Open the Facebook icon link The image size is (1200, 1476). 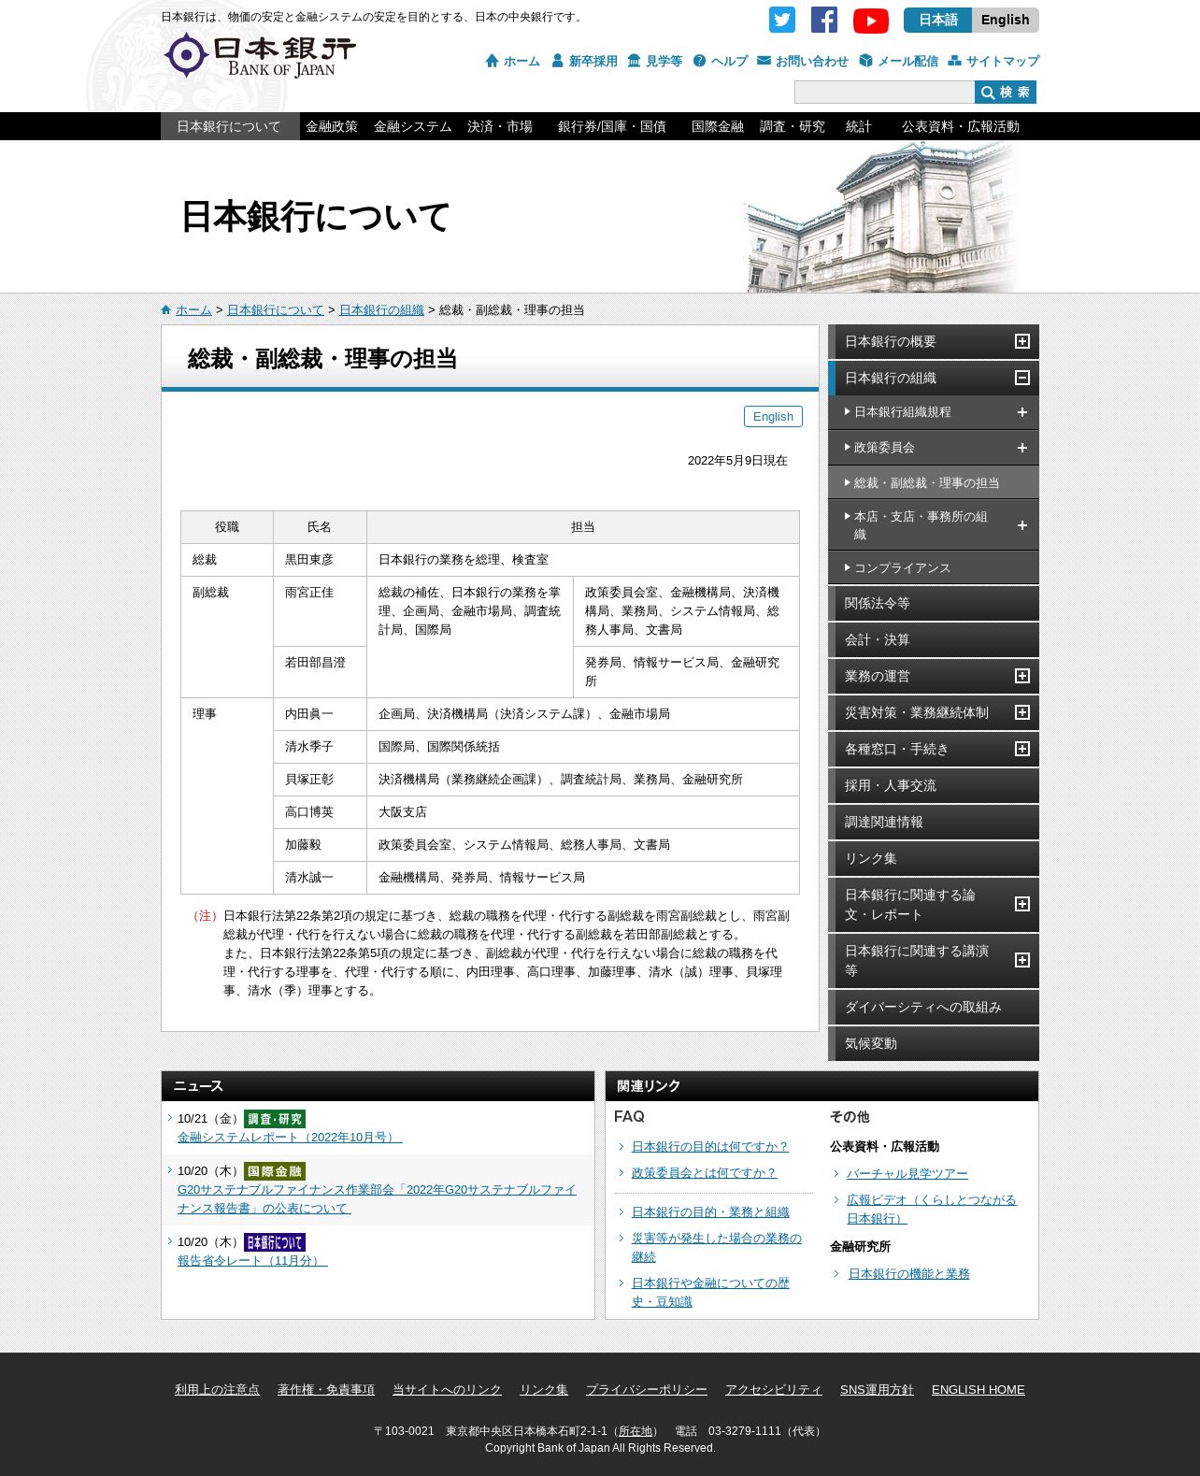(x=824, y=20)
